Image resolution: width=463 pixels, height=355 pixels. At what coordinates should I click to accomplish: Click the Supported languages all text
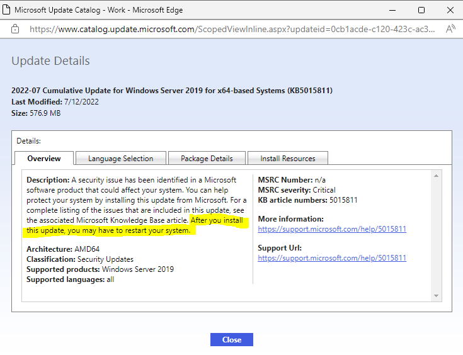[x=71, y=279]
